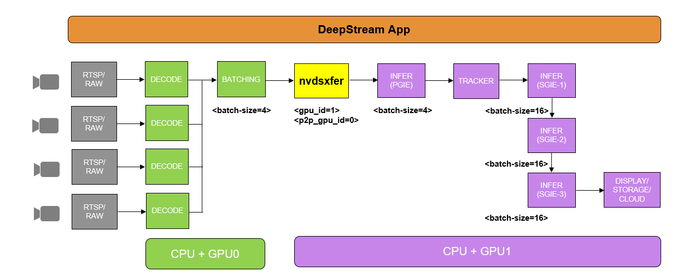Click the p2p_gpu_id=0 label
Image resolution: width=683 pixels, height=277 pixels.
click(326, 120)
